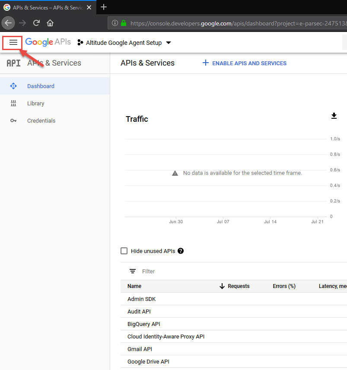Select Dashboard in the sidebar
This screenshot has width=347, height=370.
tap(41, 86)
